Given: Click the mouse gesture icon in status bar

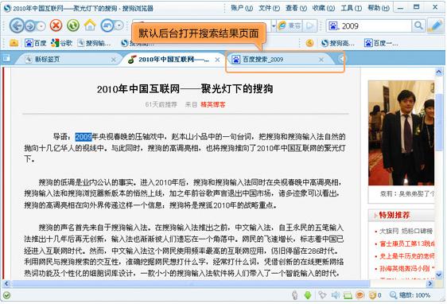Looking at the screenshot, I should pos(295,295).
